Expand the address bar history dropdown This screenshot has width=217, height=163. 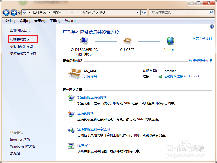tap(138, 12)
